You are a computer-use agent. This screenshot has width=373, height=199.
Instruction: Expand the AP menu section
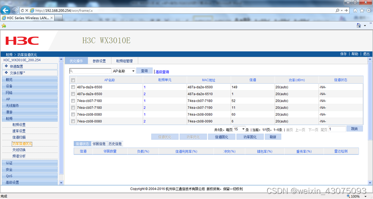30,99
